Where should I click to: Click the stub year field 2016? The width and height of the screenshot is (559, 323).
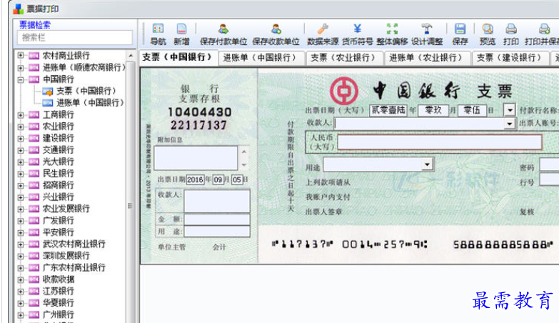(x=196, y=179)
